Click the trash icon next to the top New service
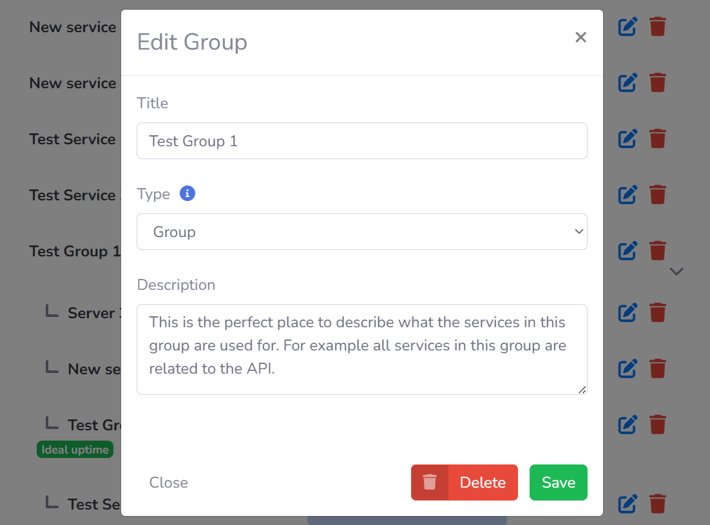Viewport: 710px width, 525px height. point(658,26)
